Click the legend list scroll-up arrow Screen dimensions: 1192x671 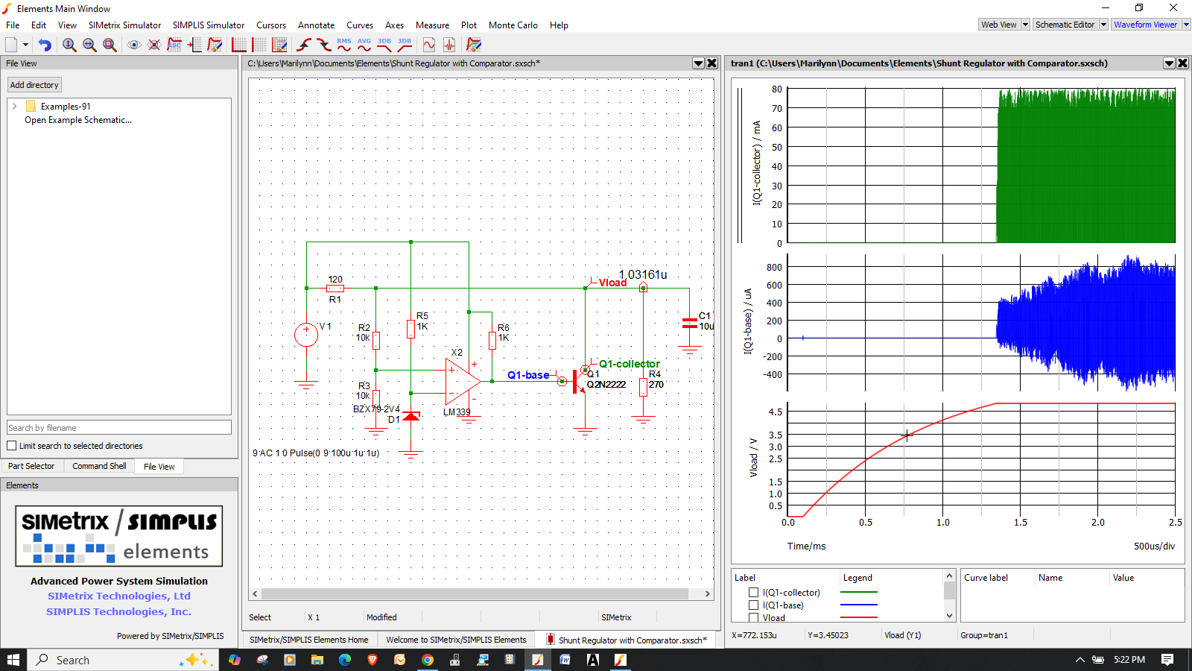coord(949,576)
